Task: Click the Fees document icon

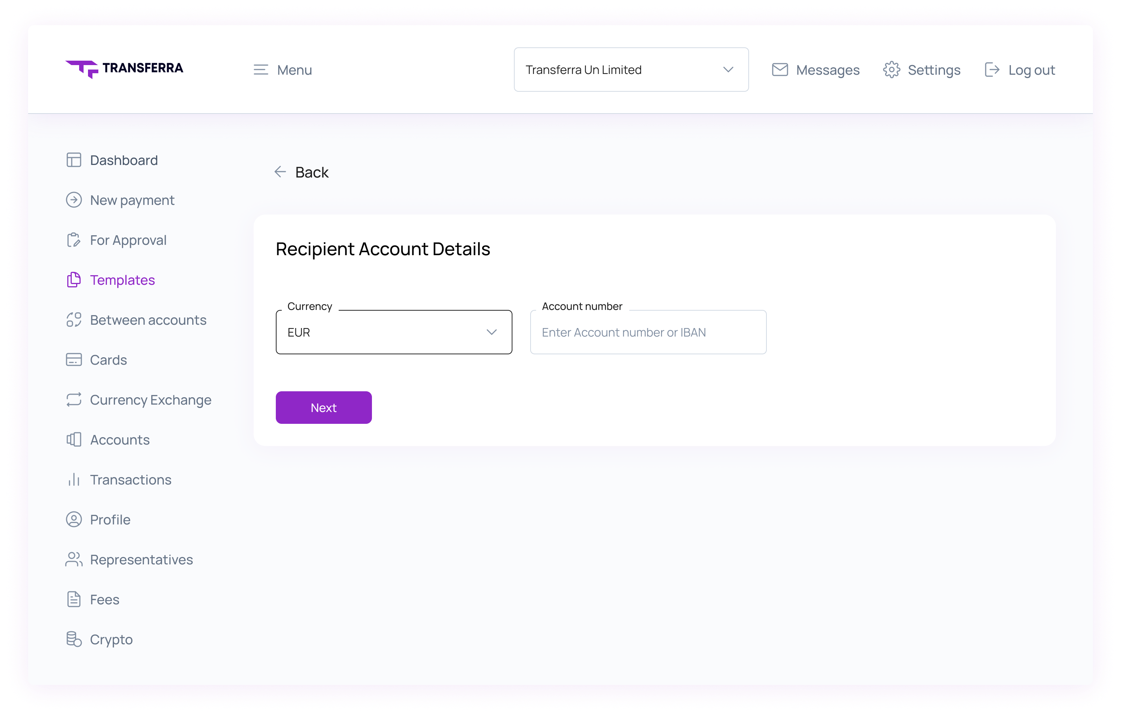Action: (x=74, y=600)
